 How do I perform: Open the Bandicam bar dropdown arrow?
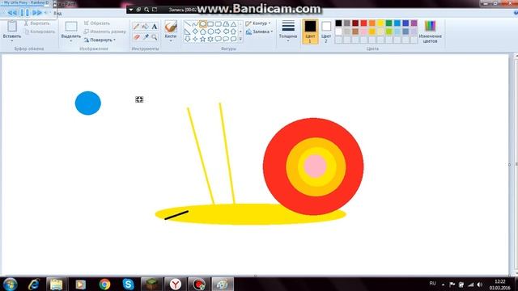(x=131, y=10)
